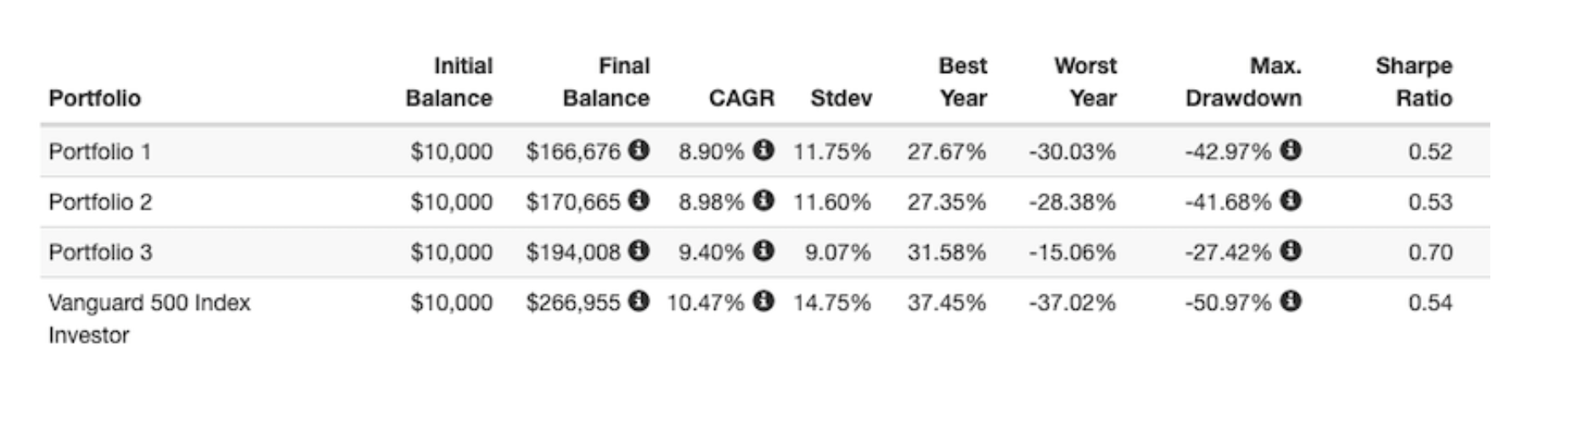Screen dimensions: 1588x426
Task: Open info icon next to -42.97% drawdown
Action: [x=1291, y=150]
